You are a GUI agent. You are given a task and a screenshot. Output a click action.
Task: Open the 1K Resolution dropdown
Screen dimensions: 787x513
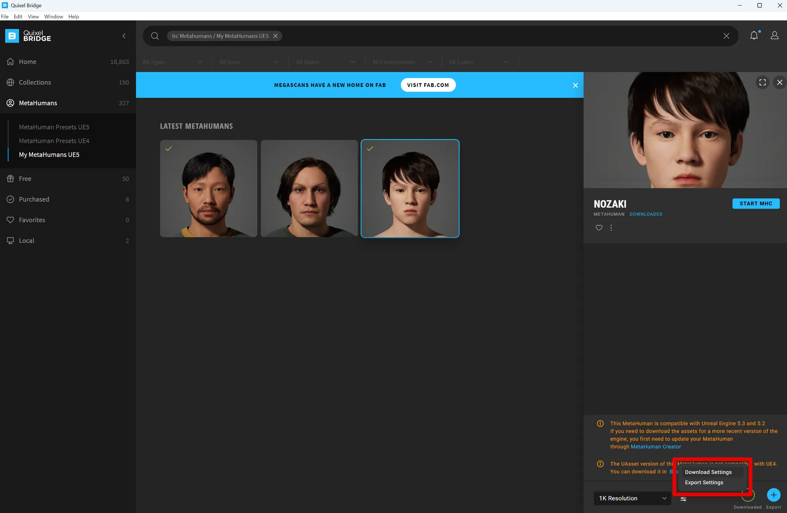click(632, 498)
